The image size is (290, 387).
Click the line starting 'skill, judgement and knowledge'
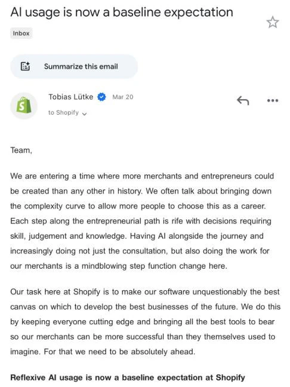click(x=137, y=236)
